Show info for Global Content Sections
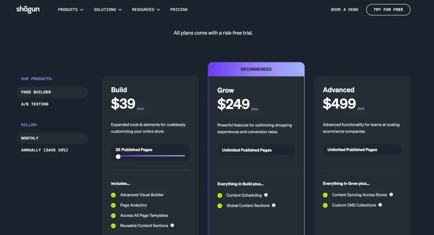 coord(273,205)
